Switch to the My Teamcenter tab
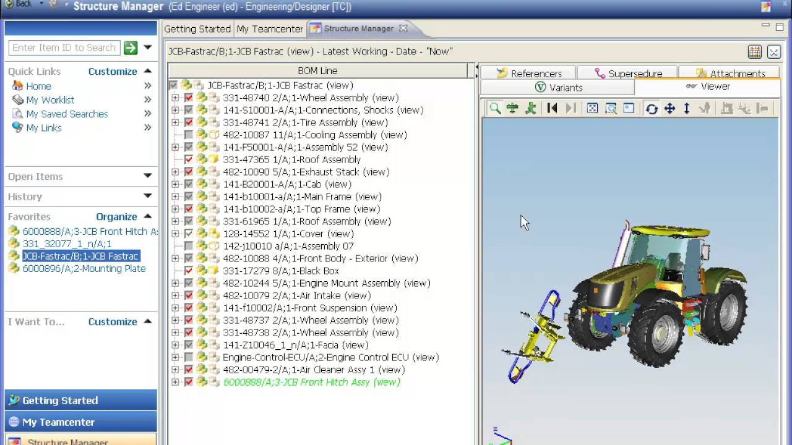Screen dimensions: 792x445 tap(270, 28)
